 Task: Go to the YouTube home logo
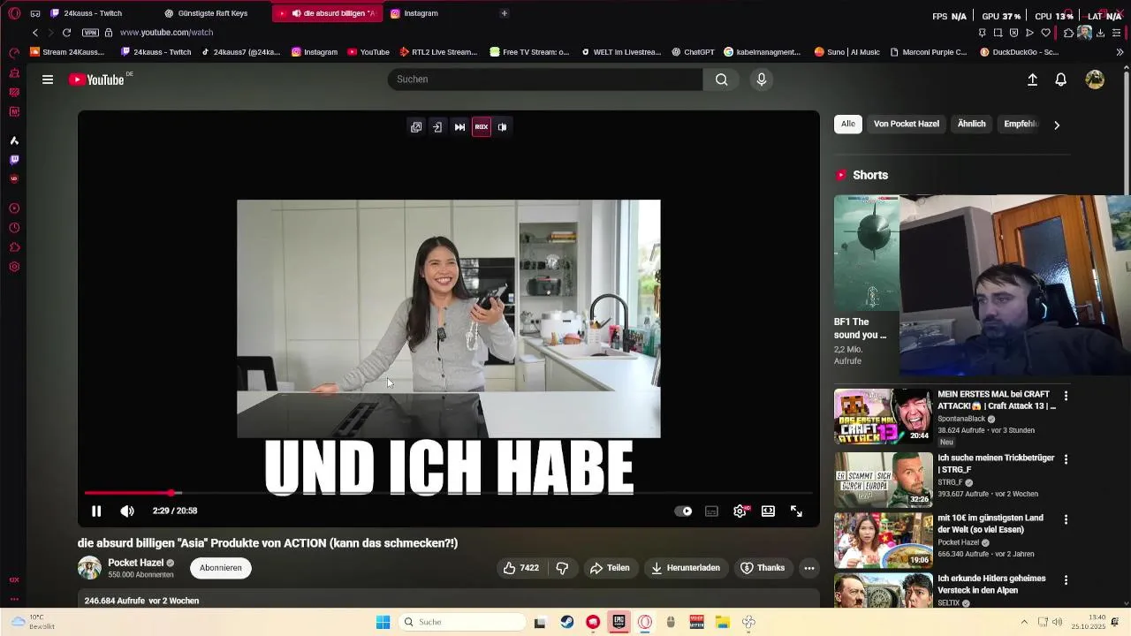96,79
